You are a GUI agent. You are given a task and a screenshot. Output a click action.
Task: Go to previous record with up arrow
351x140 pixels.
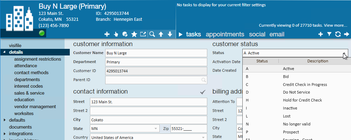tap(161, 34)
